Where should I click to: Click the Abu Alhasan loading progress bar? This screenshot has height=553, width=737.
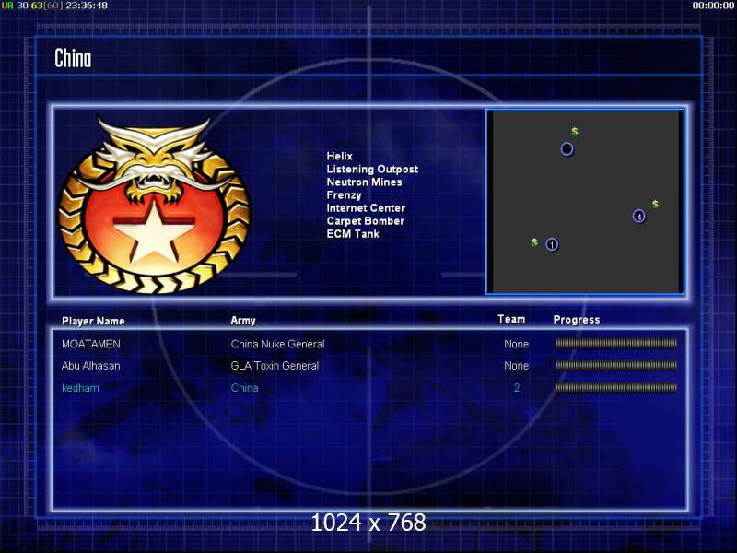616,365
